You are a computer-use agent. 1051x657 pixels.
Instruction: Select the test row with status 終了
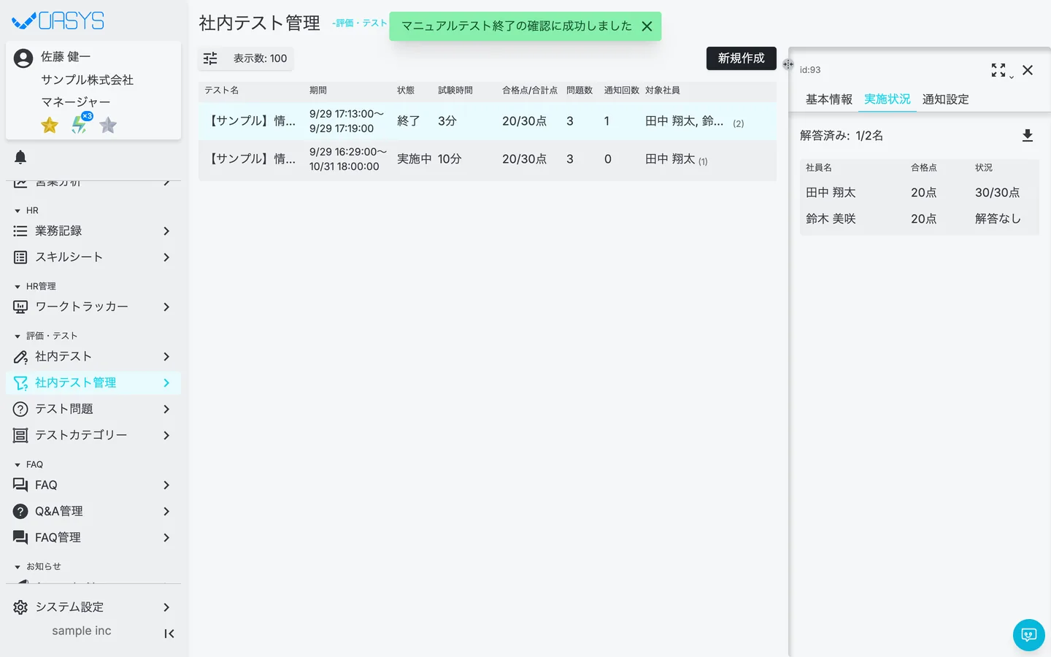tap(488, 121)
